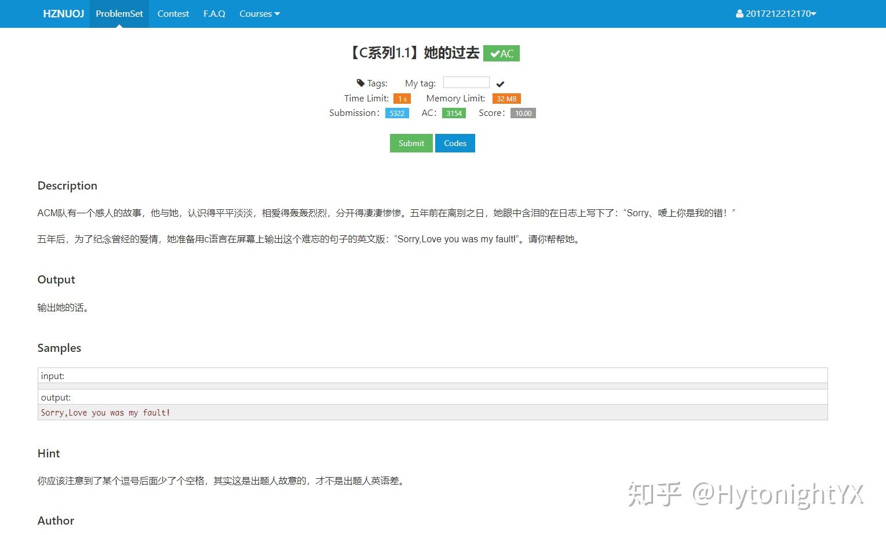The width and height of the screenshot is (886, 535).
Task: Navigate home via the HZNUOJ logo
Action: [x=63, y=13]
